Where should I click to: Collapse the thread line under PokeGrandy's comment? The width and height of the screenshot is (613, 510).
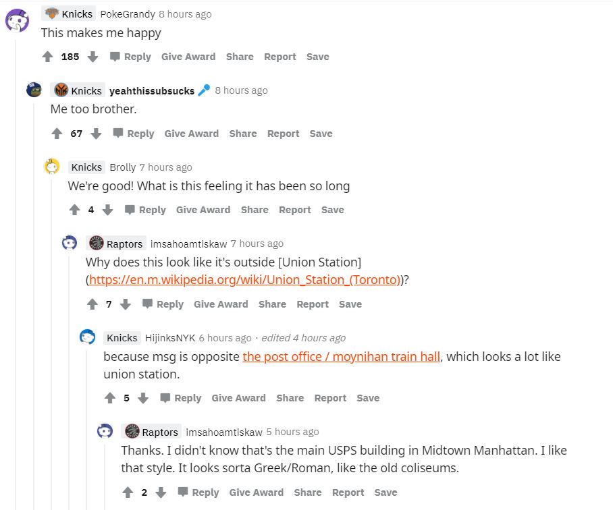[x=15, y=270]
